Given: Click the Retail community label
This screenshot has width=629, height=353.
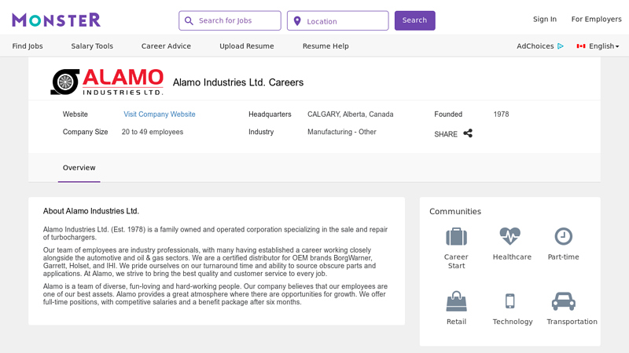Looking at the screenshot, I should tap(457, 322).
